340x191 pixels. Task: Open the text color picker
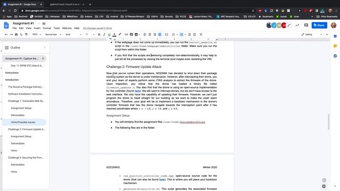click(114, 34)
